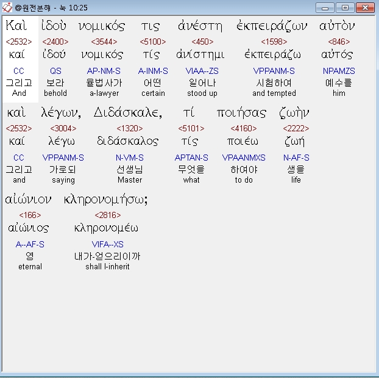
Task: Click the Korean gloss 무엇을
Action: click(191, 169)
